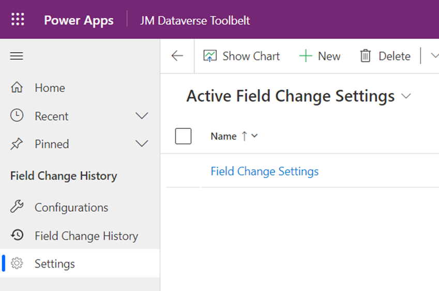The width and height of the screenshot is (439, 291).
Task: Click the pin icon beside Pinned
Action: [17, 144]
